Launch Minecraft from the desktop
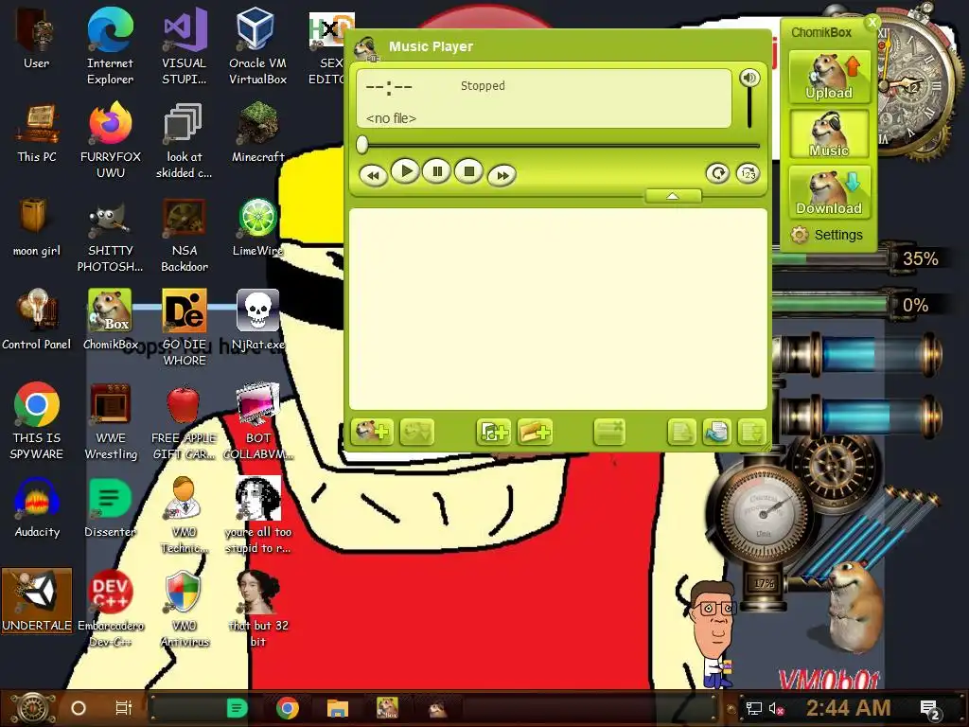Screen dimensions: 969x727 click(257, 133)
